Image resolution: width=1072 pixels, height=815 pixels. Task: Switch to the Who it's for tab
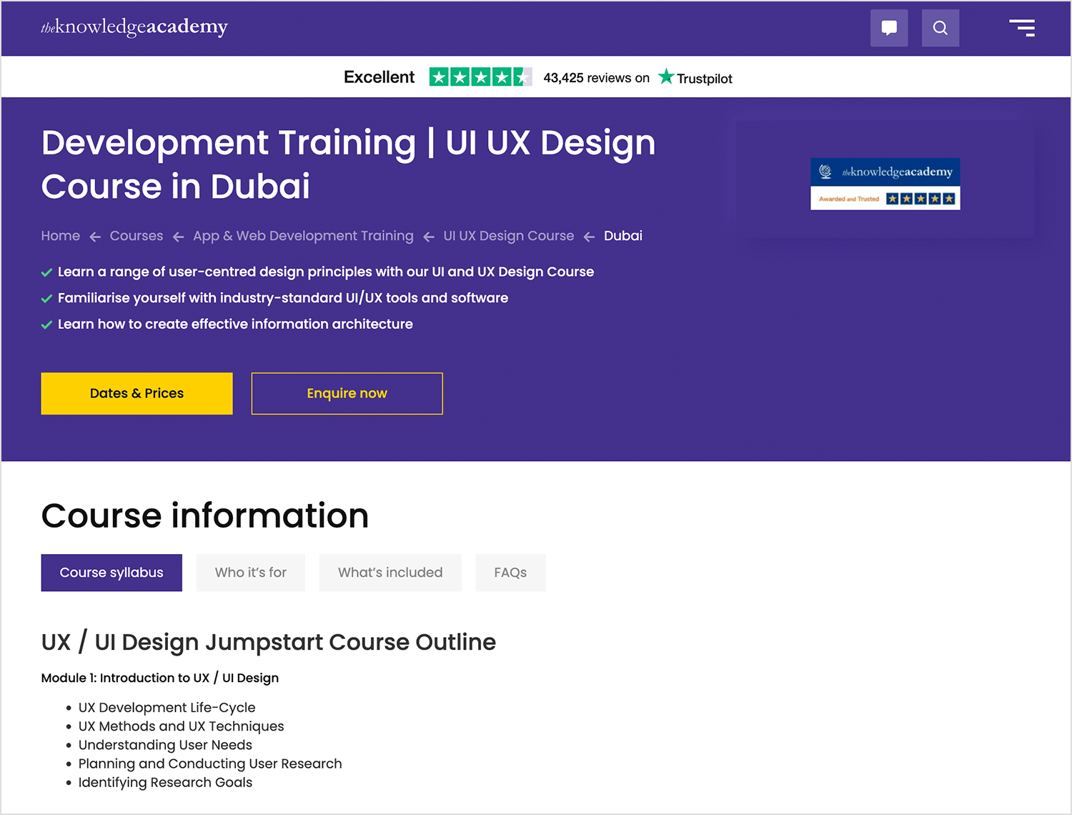pyautogui.click(x=250, y=573)
